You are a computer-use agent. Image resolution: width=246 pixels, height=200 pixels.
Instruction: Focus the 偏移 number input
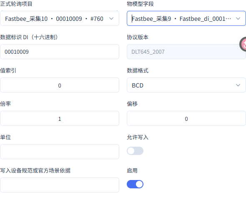click(186, 118)
